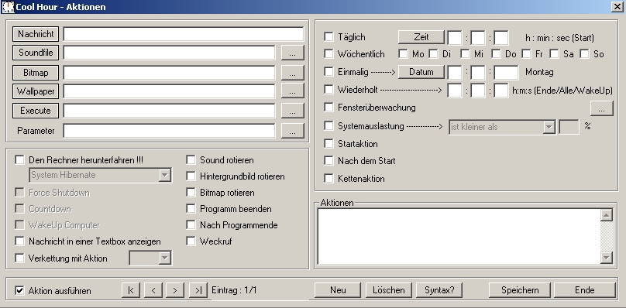Uncheck Aktion ausführen
Viewport: 626px width, 308px height.
coord(19,290)
